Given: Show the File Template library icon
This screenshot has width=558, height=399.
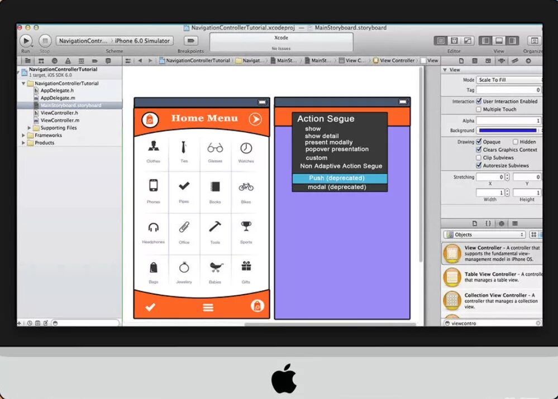Looking at the screenshot, I should pyautogui.click(x=474, y=223).
